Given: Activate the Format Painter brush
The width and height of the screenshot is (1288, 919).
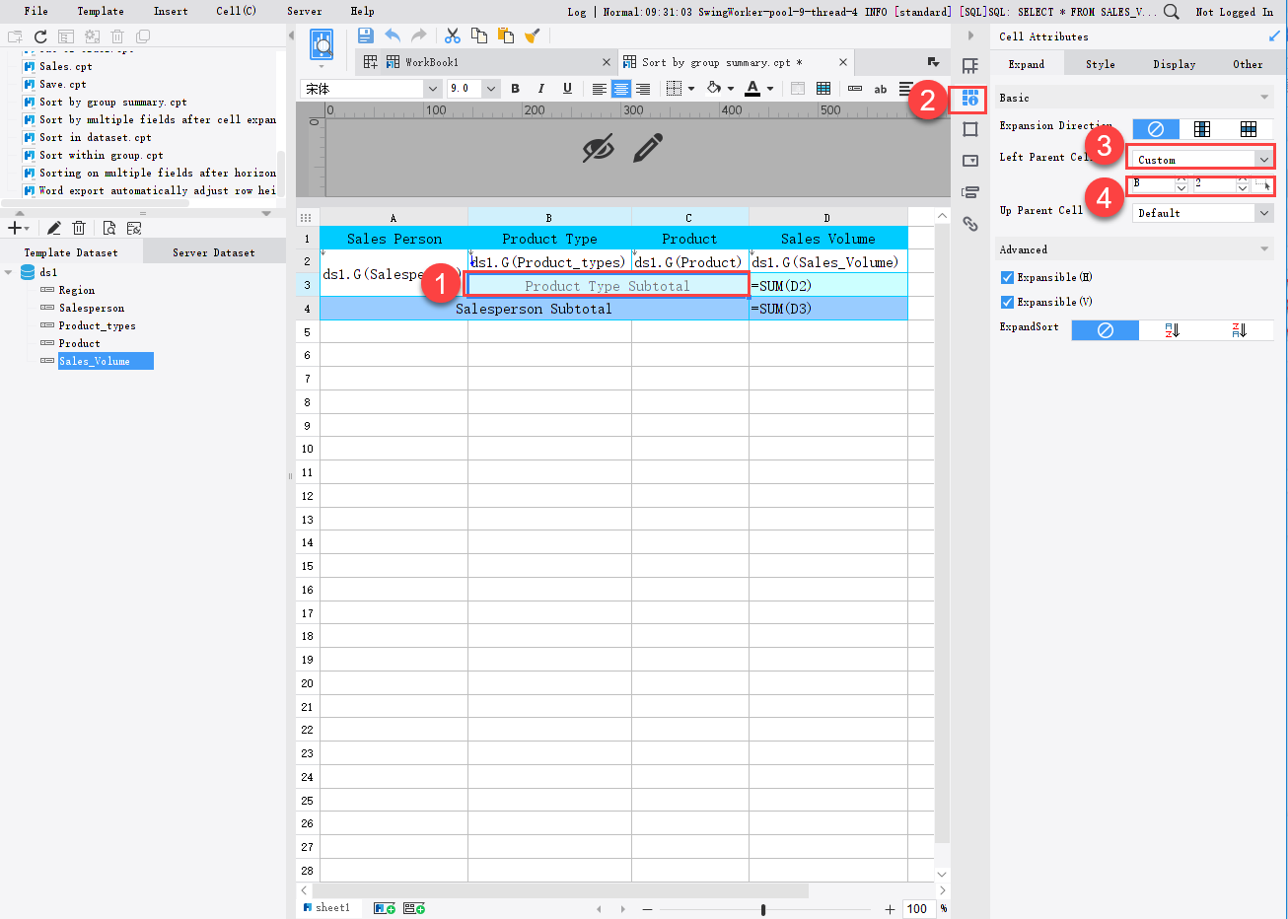Looking at the screenshot, I should click(x=533, y=35).
